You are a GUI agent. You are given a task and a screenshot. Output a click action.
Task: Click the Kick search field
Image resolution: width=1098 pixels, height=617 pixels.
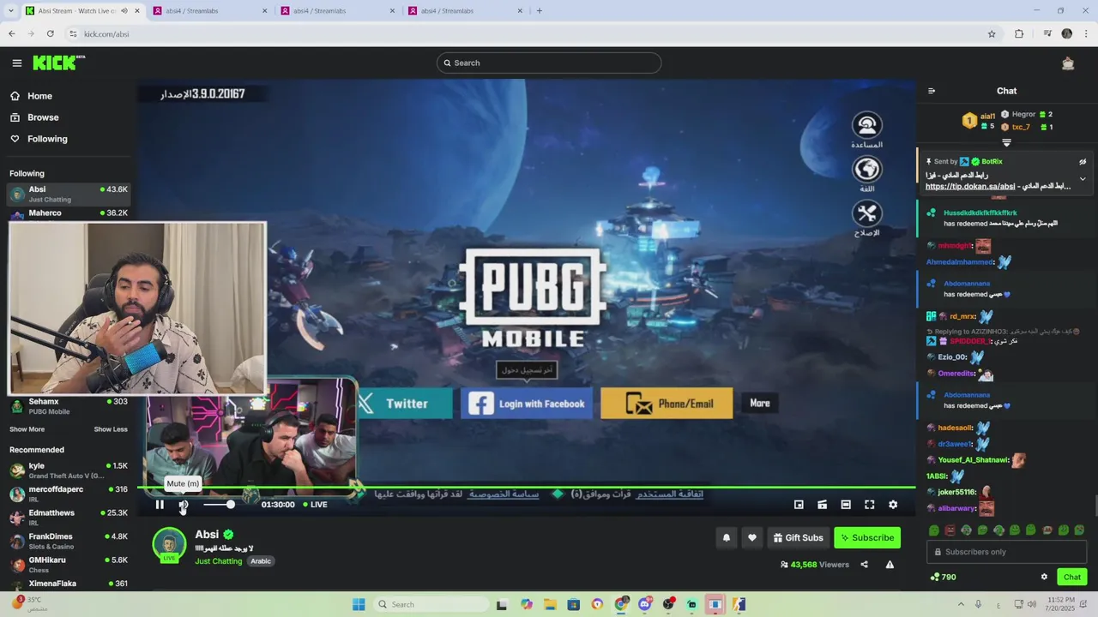549,63
